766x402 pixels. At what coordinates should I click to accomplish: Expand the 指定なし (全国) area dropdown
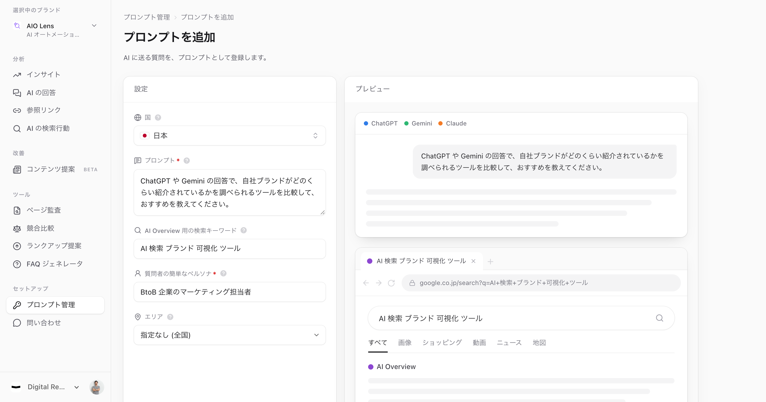coord(230,335)
